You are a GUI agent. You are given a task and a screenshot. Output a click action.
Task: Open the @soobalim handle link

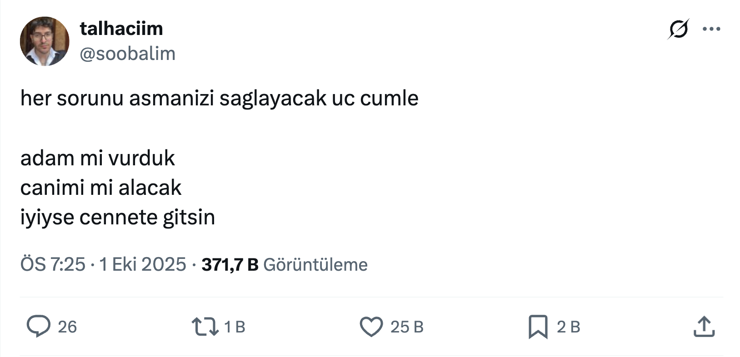tap(128, 54)
